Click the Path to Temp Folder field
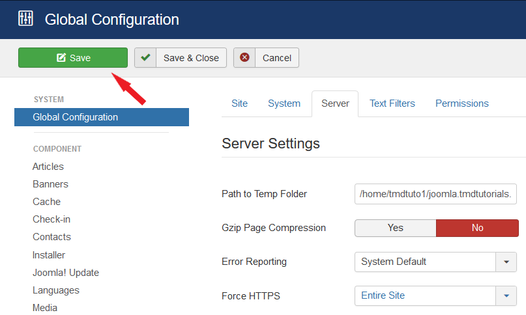 (435, 194)
